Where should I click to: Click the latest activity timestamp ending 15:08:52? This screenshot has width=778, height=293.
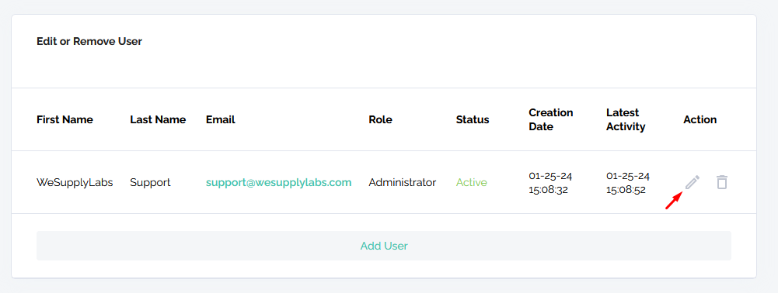(628, 183)
